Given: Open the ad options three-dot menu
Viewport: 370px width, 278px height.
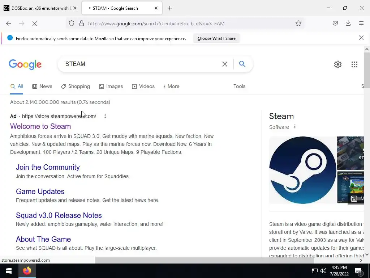Looking at the screenshot, I should [x=105, y=116].
